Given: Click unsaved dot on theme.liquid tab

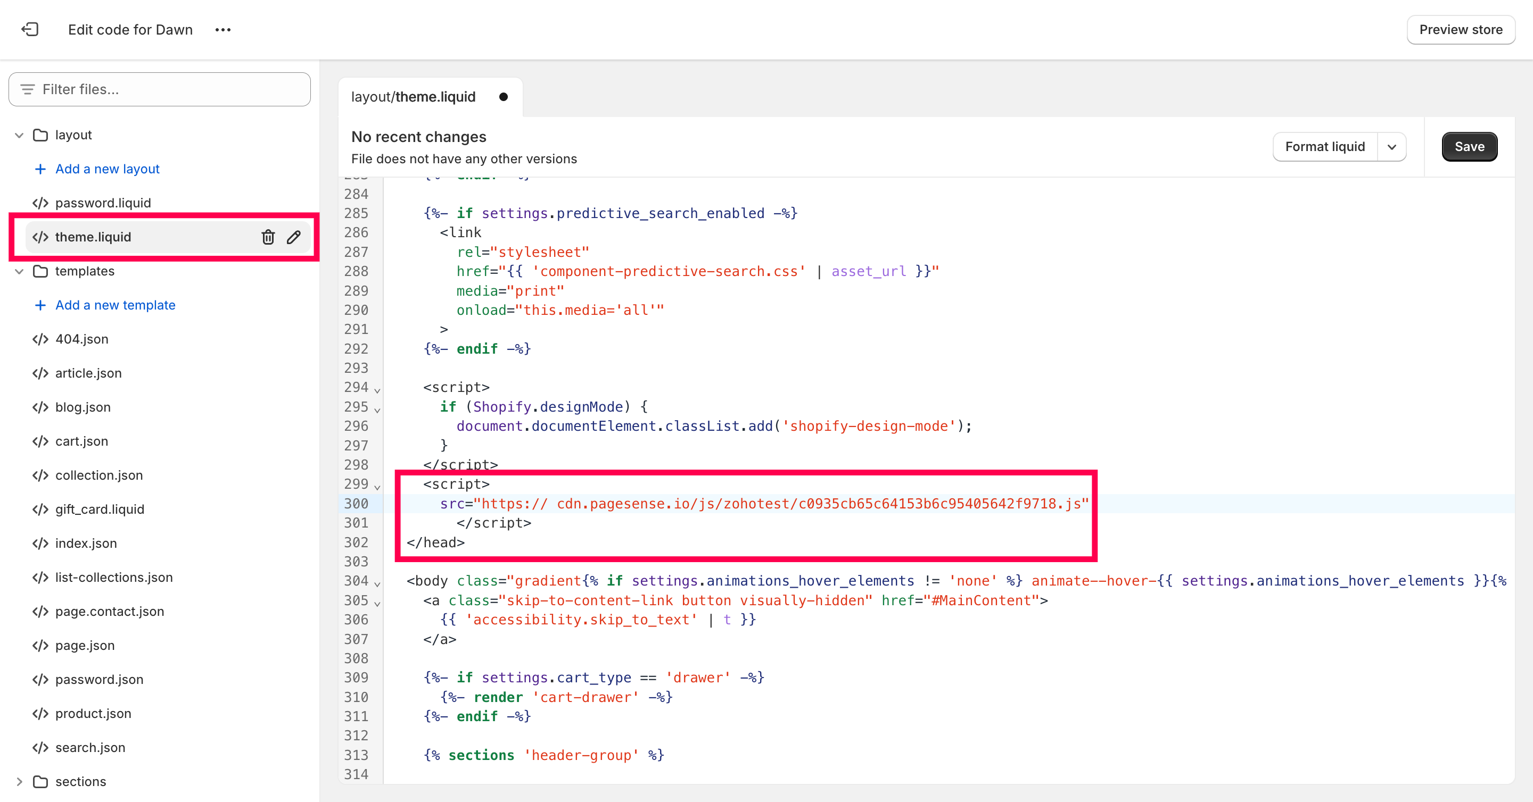Looking at the screenshot, I should click(504, 97).
